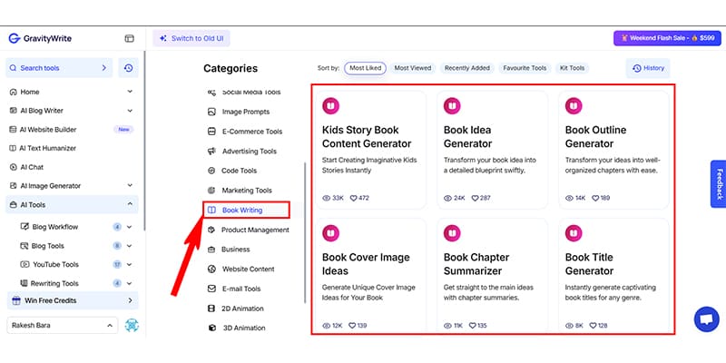Open the Feedback side tab
This screenshot has height=363, width=726.
[x=718, y=184]
